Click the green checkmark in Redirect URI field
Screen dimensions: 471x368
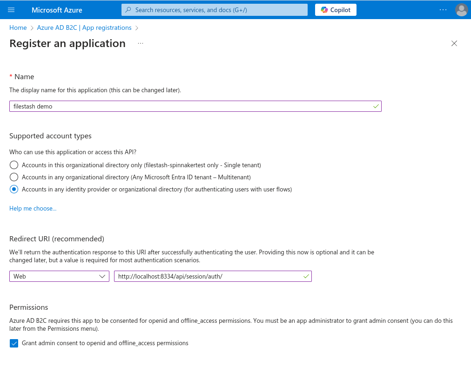306,276
